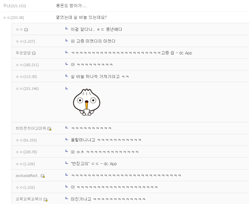The height and width of the screenshot is (204, 249).
Task: Click the '아 ㅋㅋㅋ' reply by ㅇㅇ(182.211)
Action: tap(92, 65)
